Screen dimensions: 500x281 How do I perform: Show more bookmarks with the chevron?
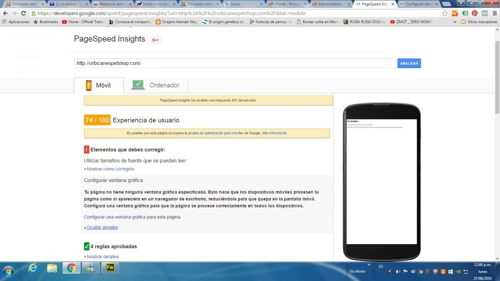(x=455, y=22)
